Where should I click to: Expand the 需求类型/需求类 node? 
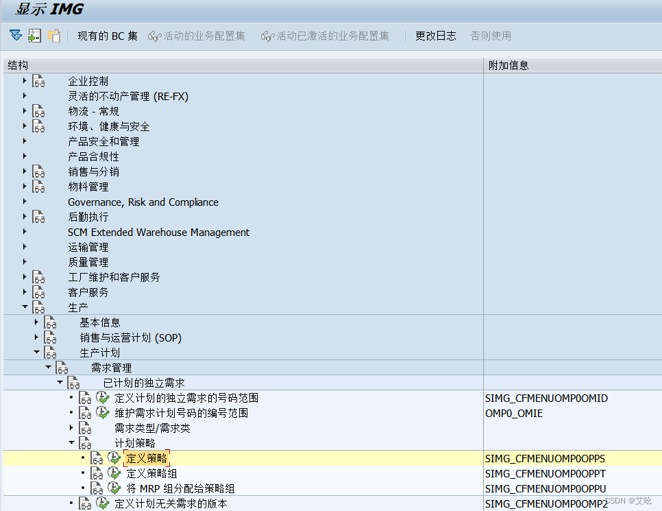[x=72, y=427]
